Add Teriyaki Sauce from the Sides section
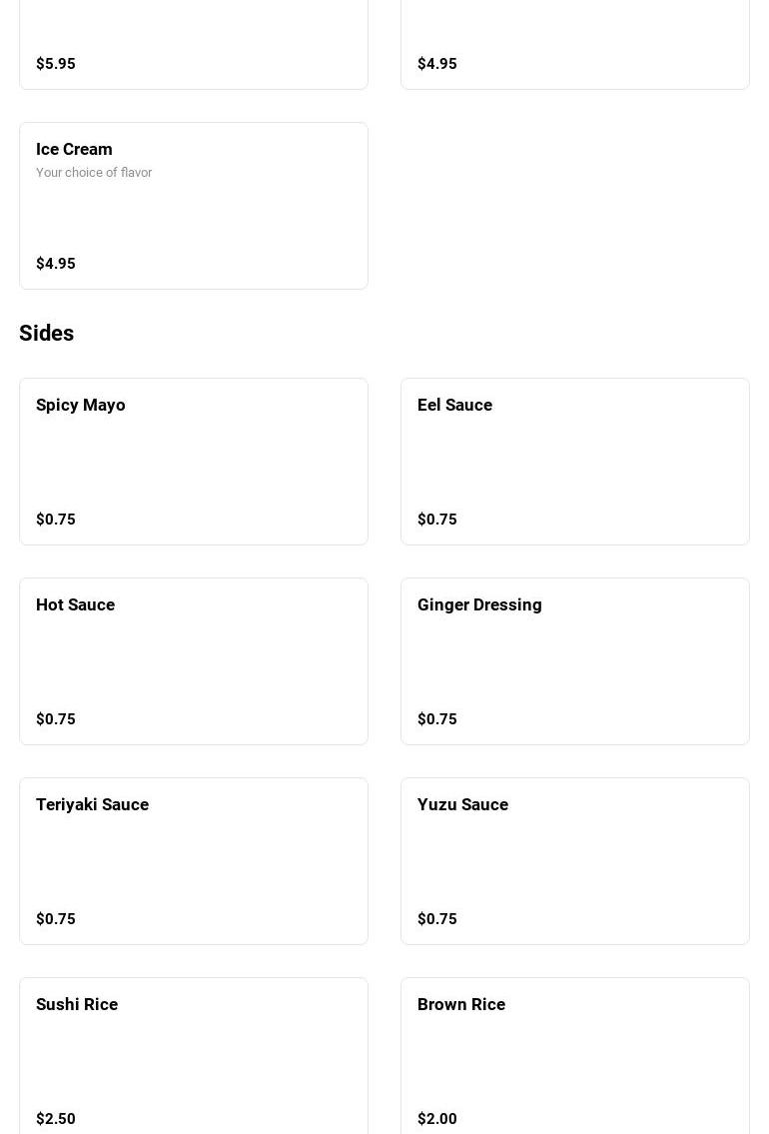The width and height of the screenshot is (769, 1134). [x=193, y=860]
